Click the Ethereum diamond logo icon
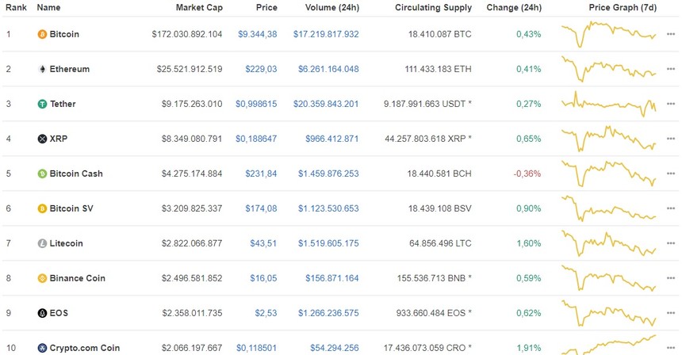 [x=42, y=69]
